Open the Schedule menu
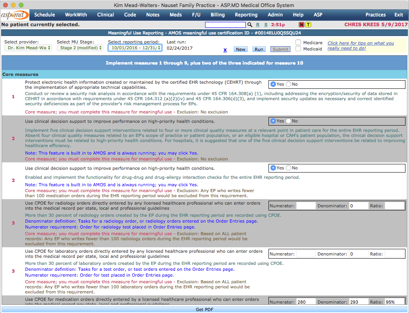Screen dimensions: 409x313 click(45, 15)
